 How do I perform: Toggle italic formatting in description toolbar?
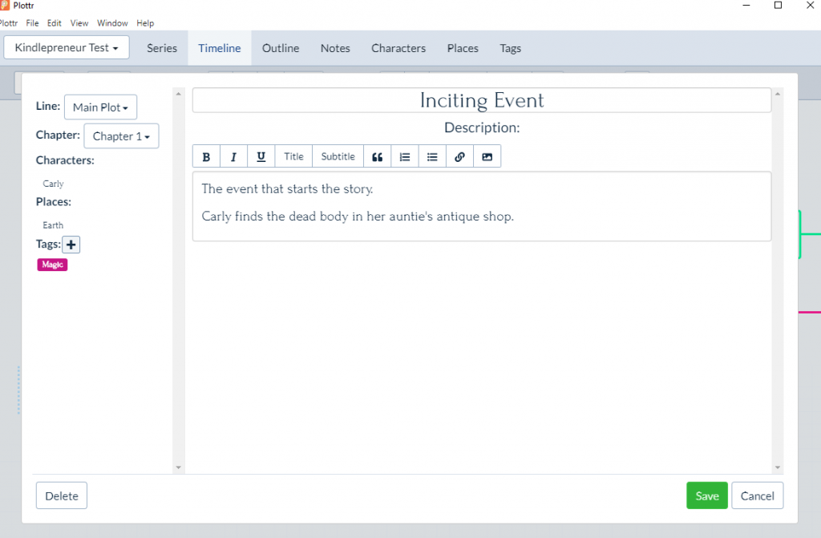pyautogui.click(x=233, y=156)
